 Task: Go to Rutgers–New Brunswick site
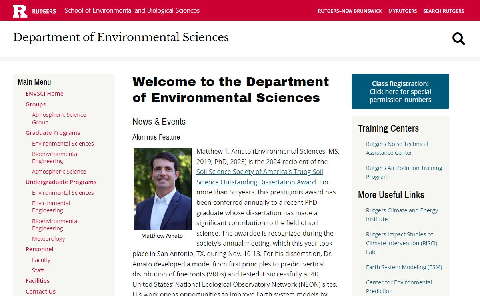(350, 11)
